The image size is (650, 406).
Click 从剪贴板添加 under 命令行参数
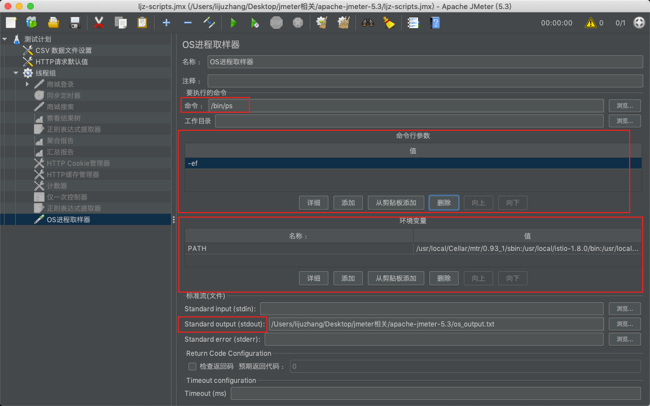click(x=396, y=202)
